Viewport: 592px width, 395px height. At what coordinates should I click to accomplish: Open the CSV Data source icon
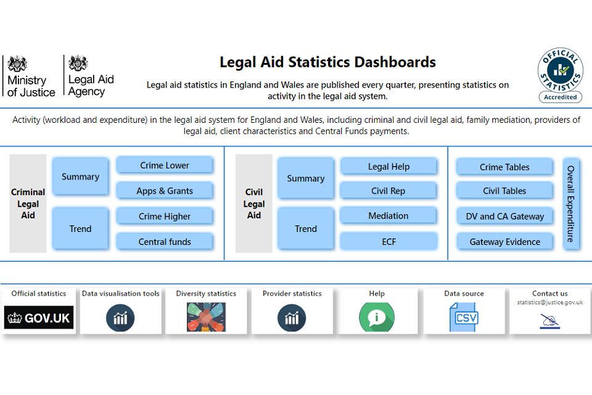point(464,317)
